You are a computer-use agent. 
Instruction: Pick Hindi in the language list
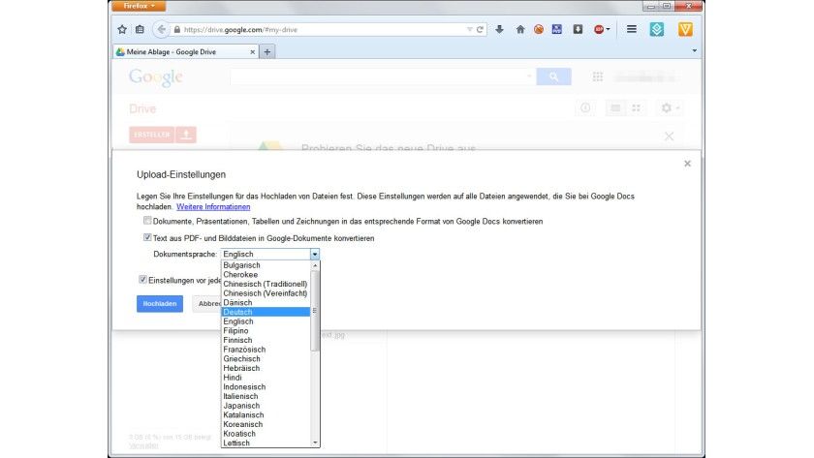(x=266, y=377)
